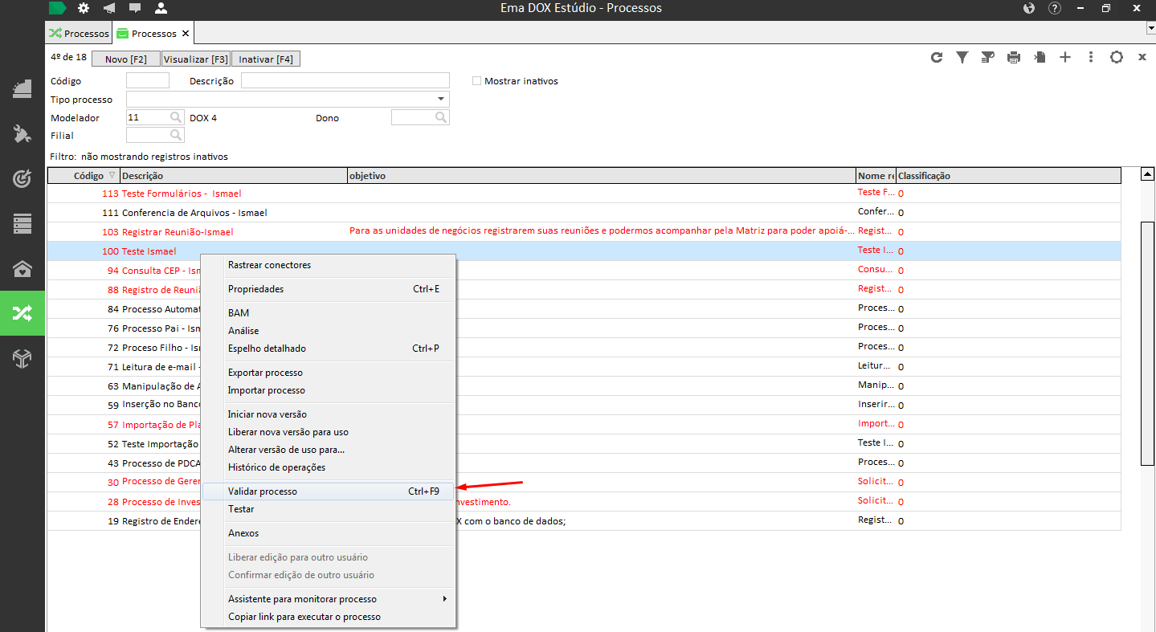Click the Inativar [F4] button

(x=266, y=59)
